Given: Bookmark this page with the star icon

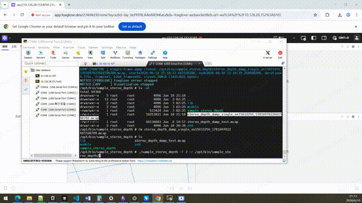Looking at the screenshot, I should point(316,15).
